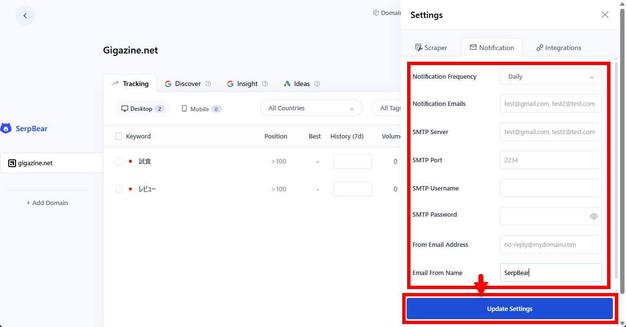Click the Add Domain link
This screenshot has height=327, width=626.
coord(47,203)
